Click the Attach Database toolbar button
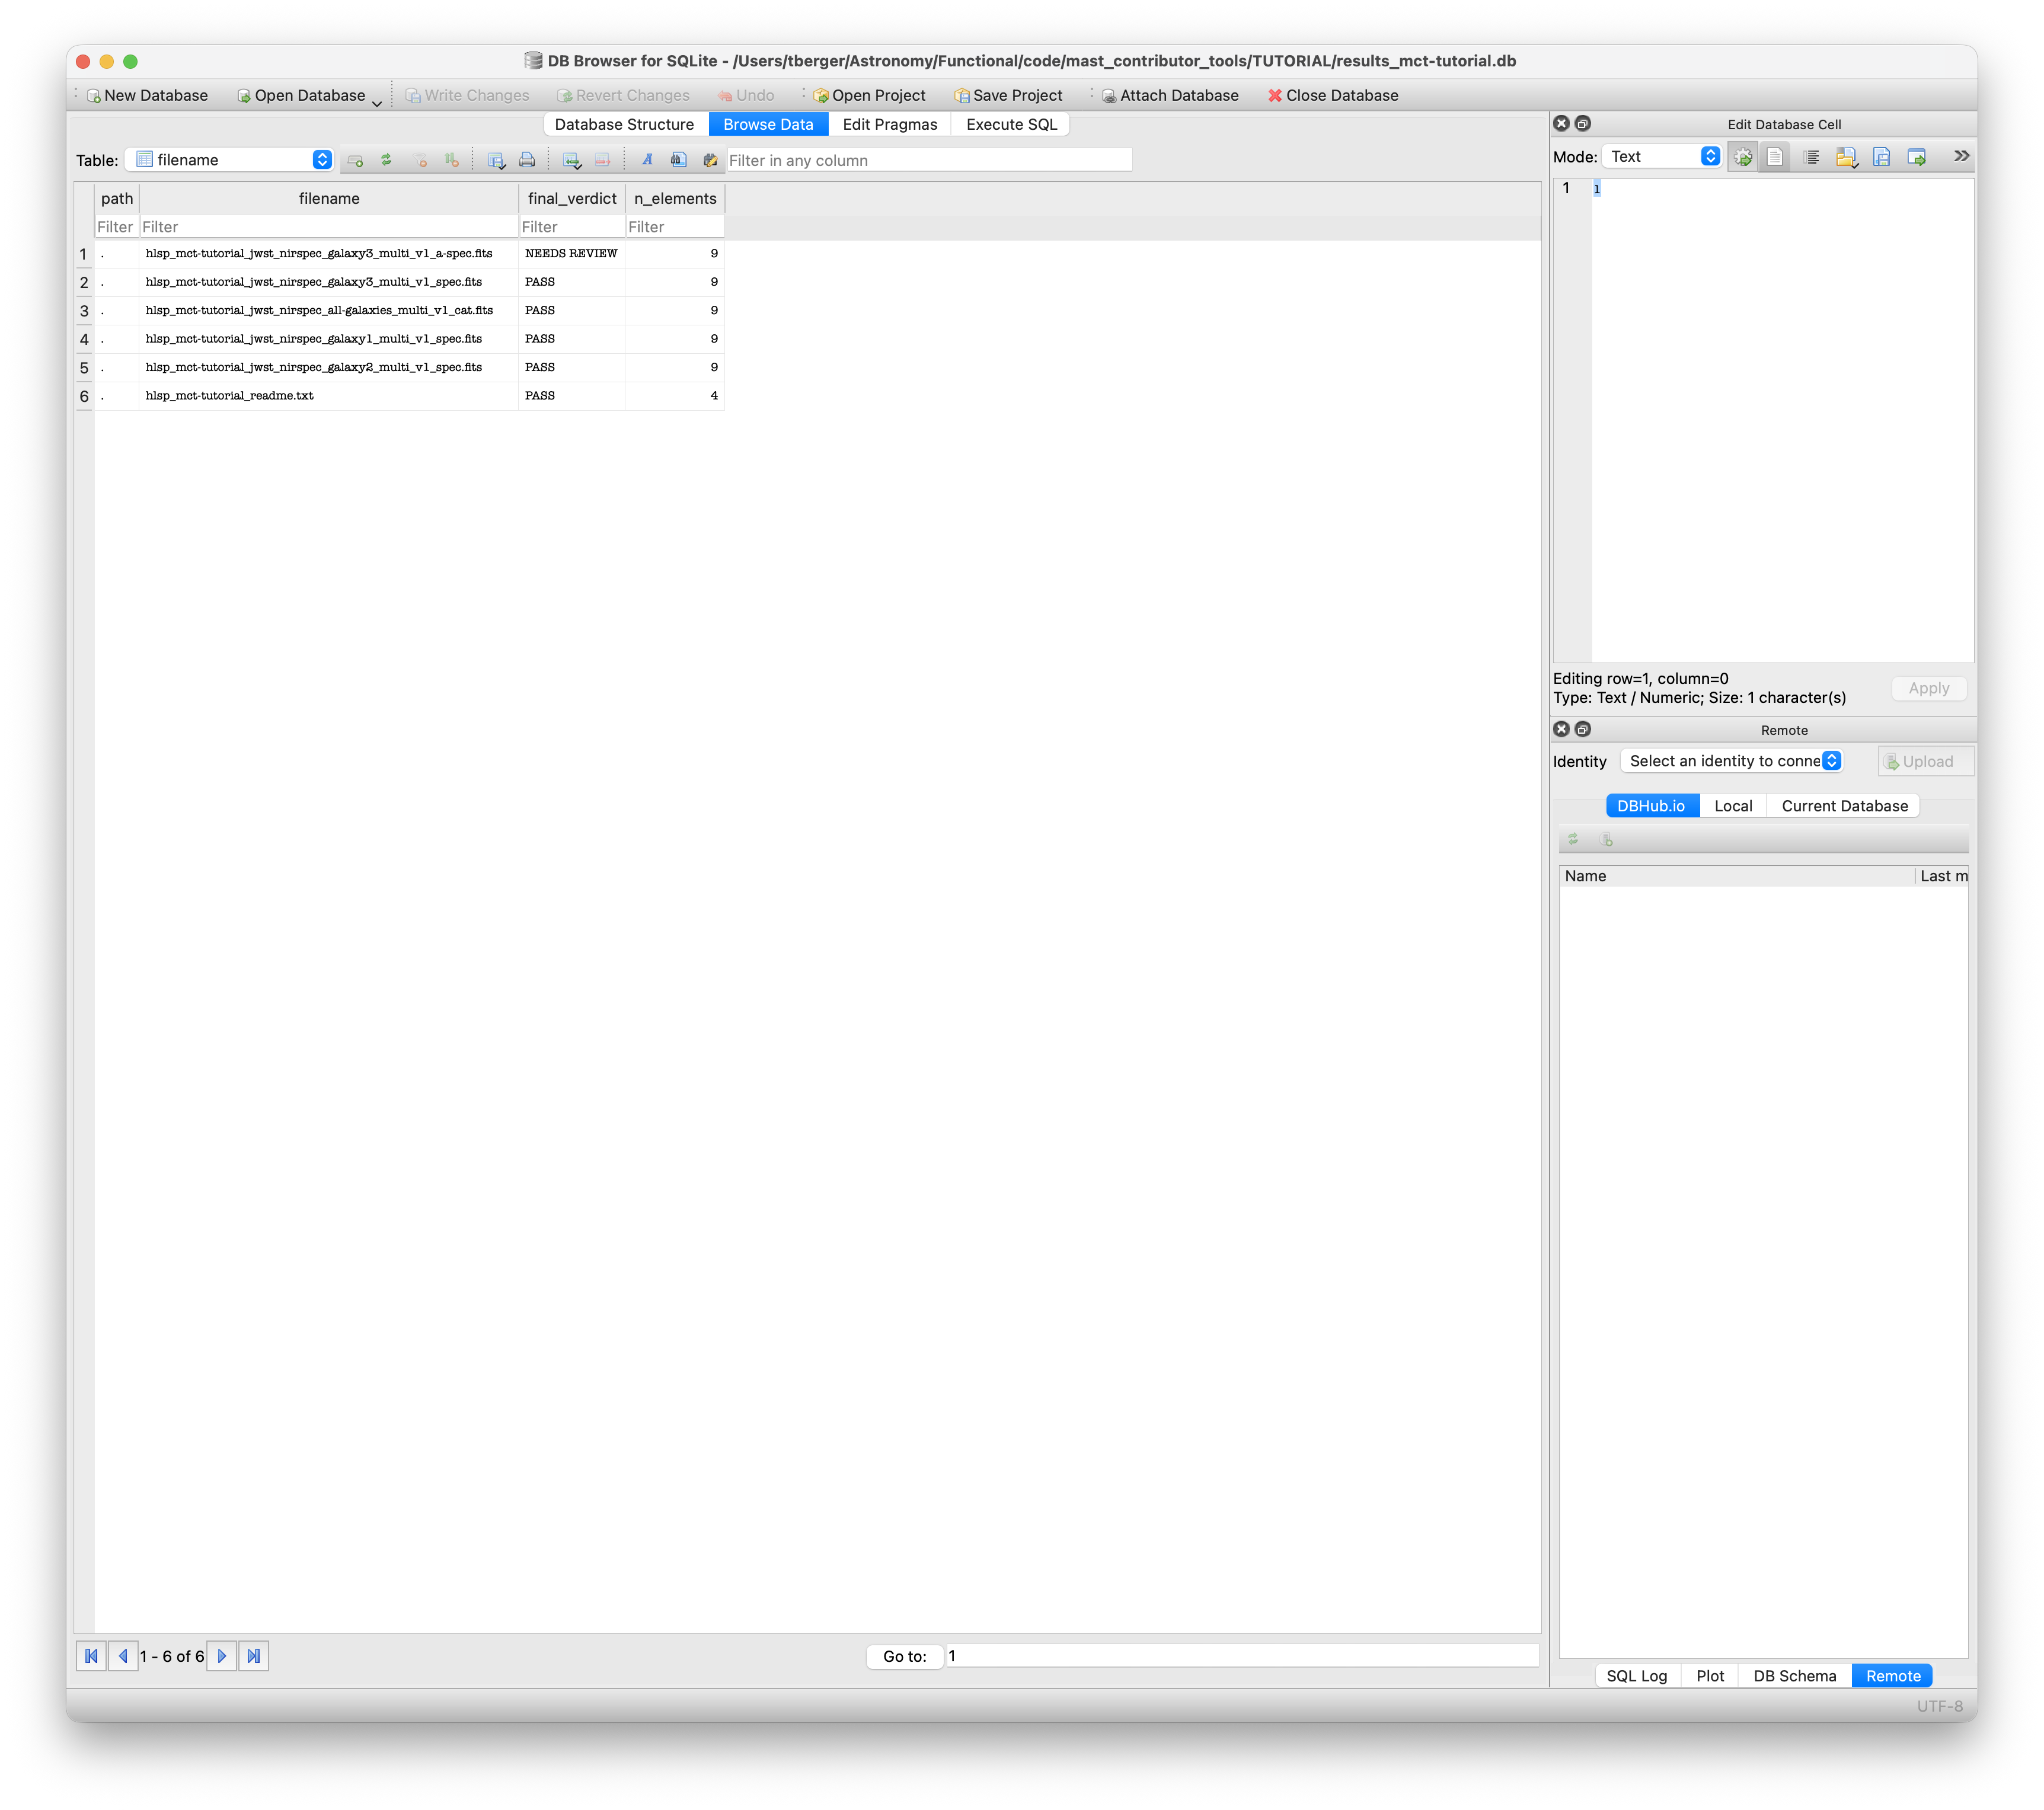 click(1170, 96)
